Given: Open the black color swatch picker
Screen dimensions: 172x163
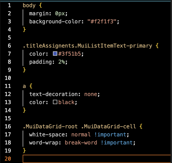Looking at the screenshot, I should (55, 102).
